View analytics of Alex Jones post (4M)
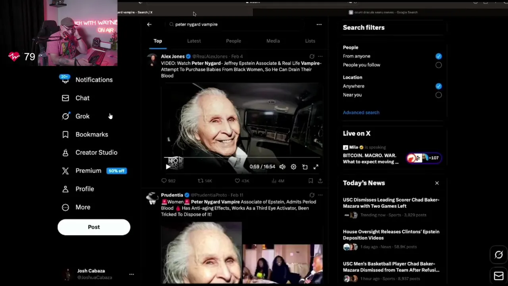Image resolution: width=508 pixels, height=286 pixels. (x=278, y=181)
